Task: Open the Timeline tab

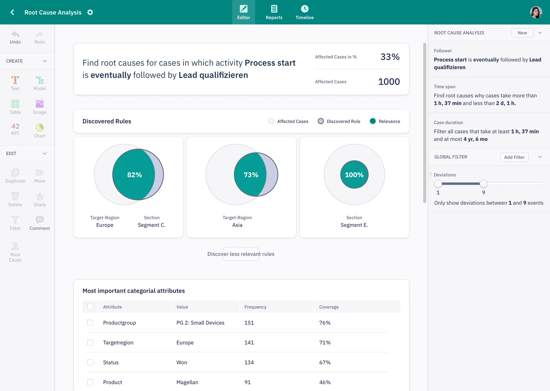Action: click(x=305, y=13)
